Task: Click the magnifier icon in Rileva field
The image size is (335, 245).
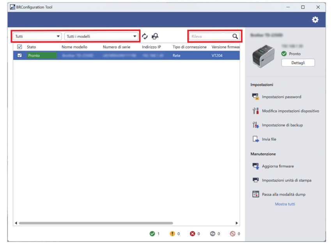Action: click(235, 36)
